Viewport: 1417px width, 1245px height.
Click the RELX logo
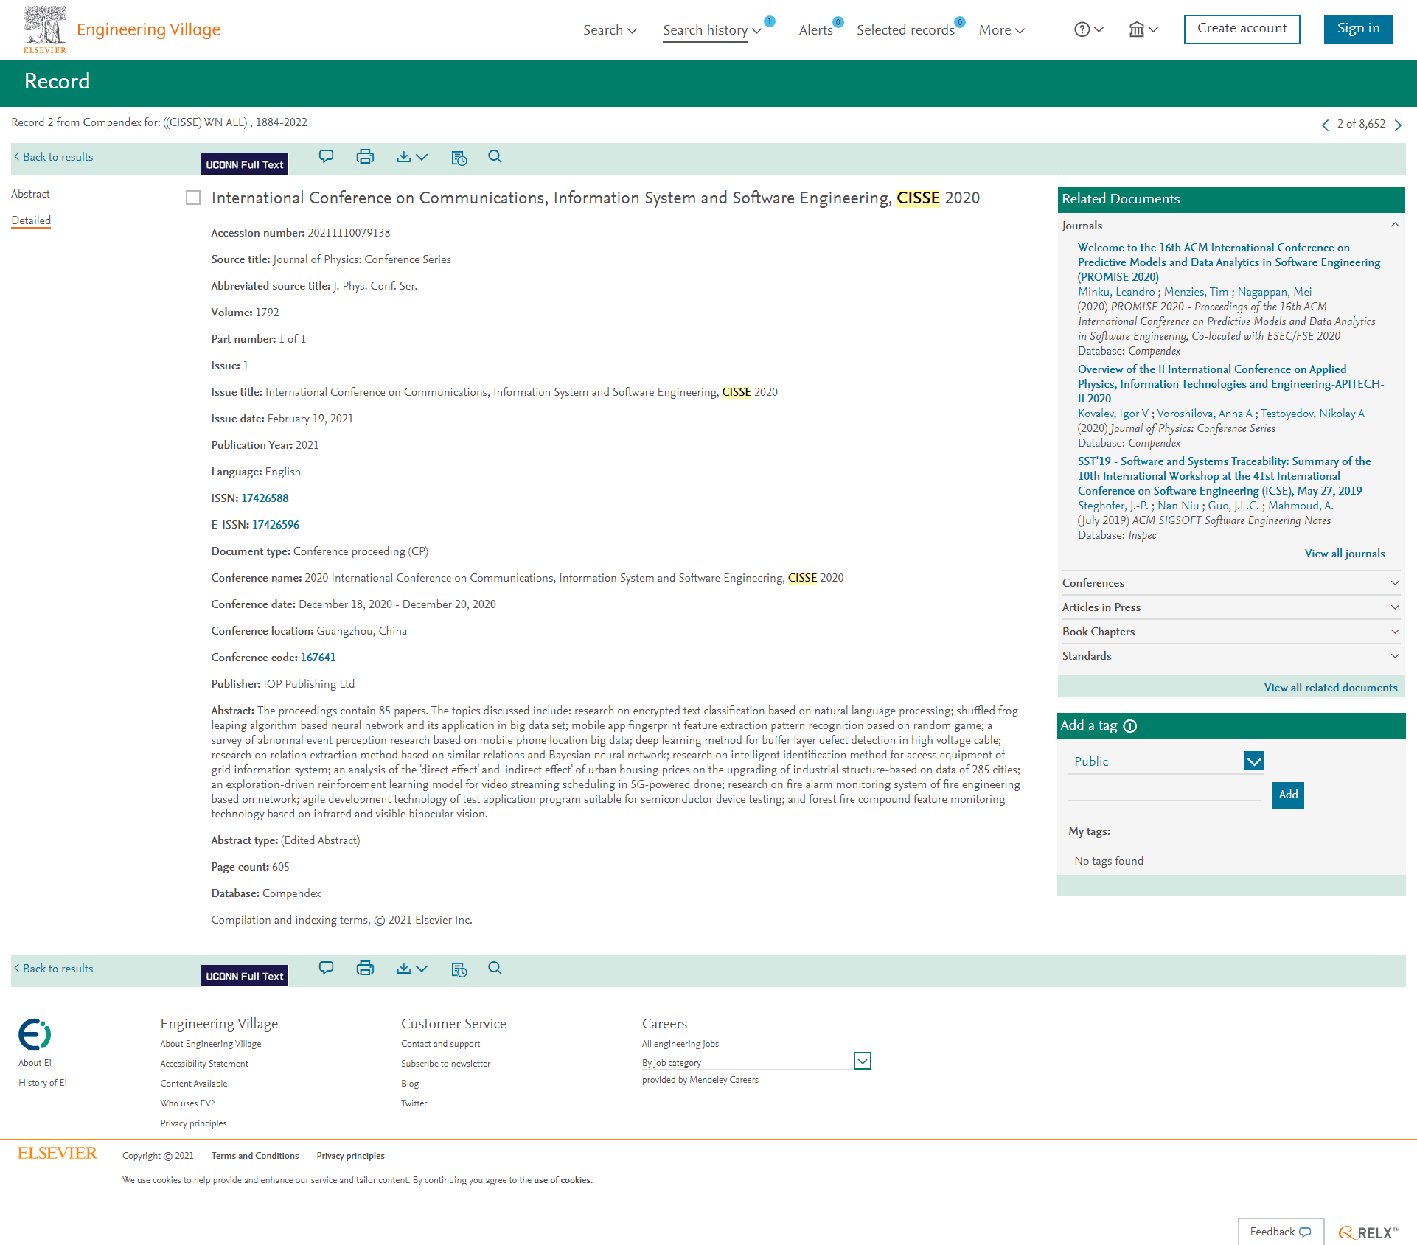(x=1368, y=1232)
